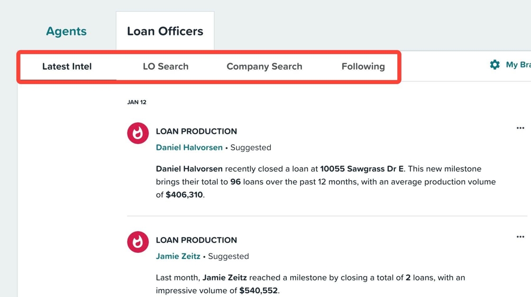Click the $406,310 average volume figure

pyautogui.click(x=184, y=195)
